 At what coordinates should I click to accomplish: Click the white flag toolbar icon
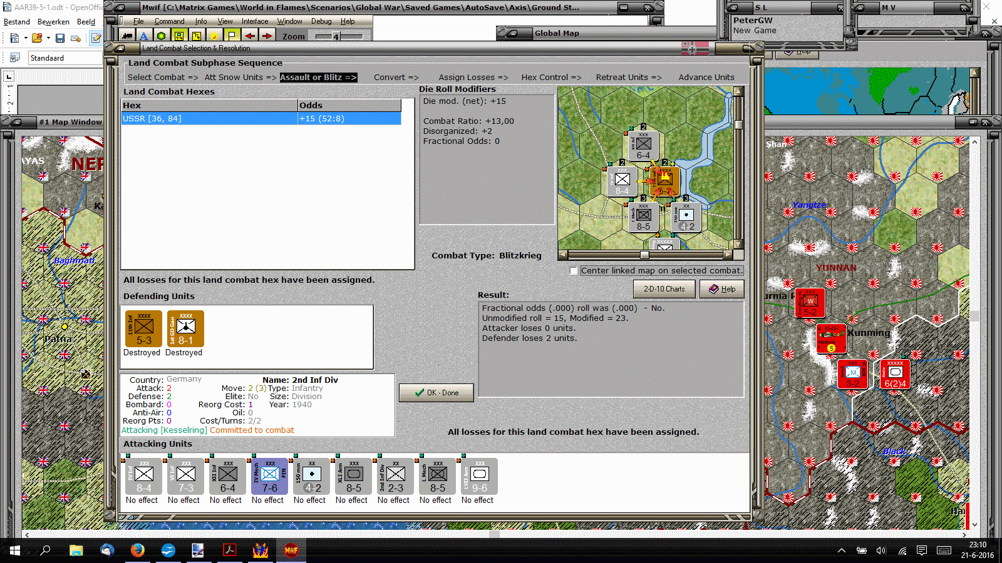point(232,36)
